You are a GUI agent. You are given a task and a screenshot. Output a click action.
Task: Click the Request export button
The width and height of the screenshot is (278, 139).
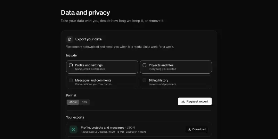pos(195,101)
